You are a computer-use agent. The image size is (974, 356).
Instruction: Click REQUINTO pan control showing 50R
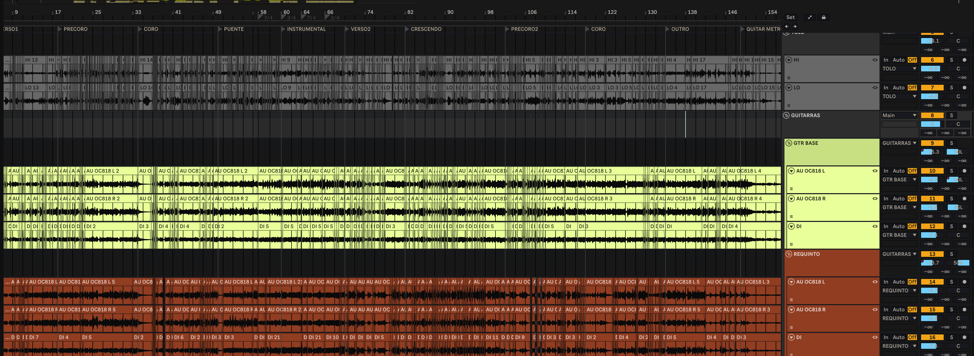(958, 263)
